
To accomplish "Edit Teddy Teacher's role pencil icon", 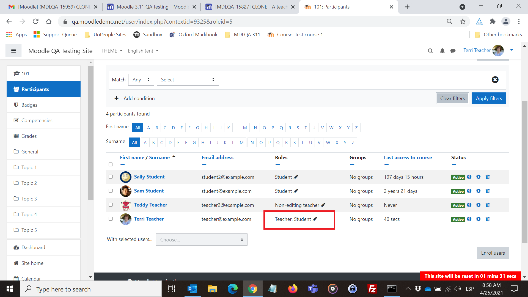I will 323,205.
